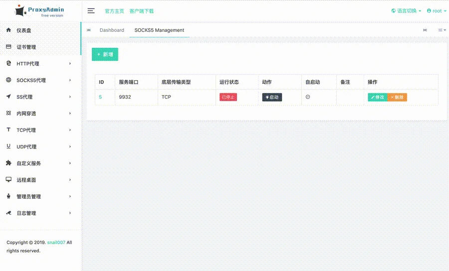Open the 远程桌面 menu item

(40, 180)
